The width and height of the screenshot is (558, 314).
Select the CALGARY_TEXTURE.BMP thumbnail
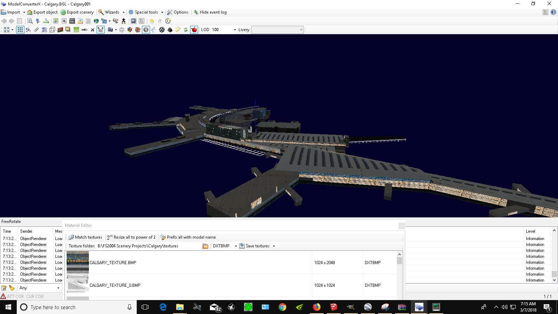pyautogui.click(x=77, y=262)
